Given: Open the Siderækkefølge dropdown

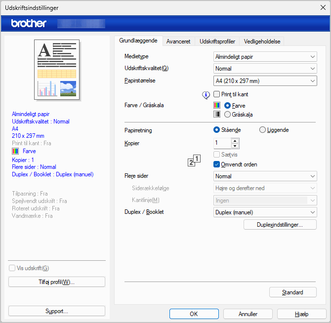Looking at the screenshot, I should point(265,188).
